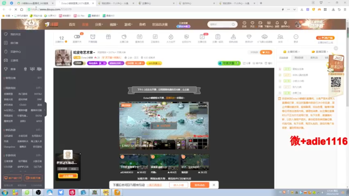Click the green 可领次数 1 badge
349x196 pixels.
click(x=229, y=63)
